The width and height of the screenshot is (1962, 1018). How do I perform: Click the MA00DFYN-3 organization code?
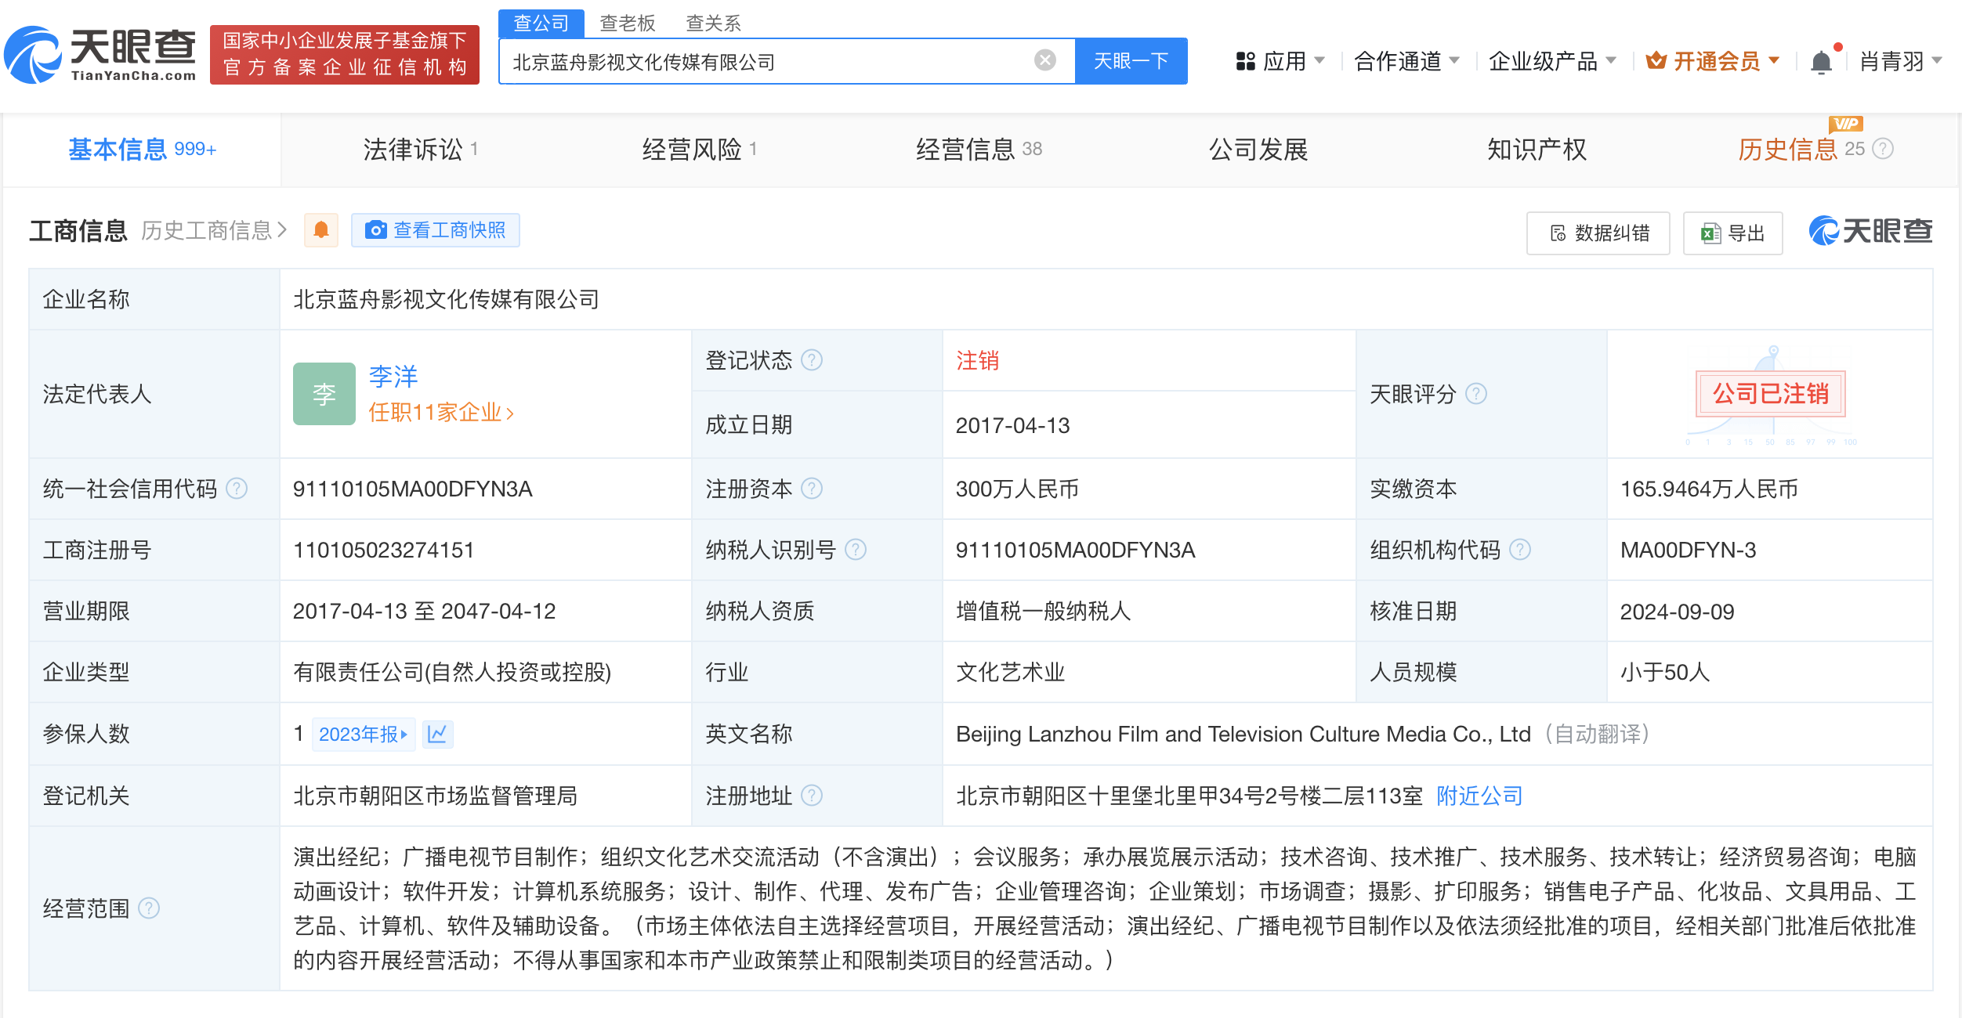(x=1688, y=550)
